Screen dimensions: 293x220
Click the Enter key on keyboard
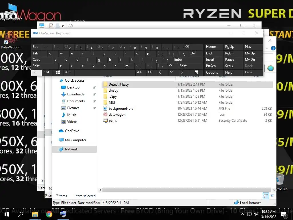(188, 60)
